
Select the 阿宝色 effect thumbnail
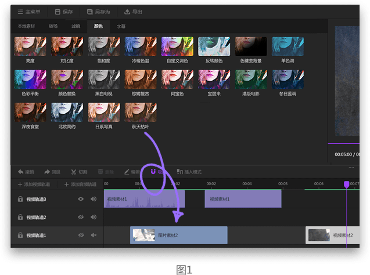tap(178, 79)
